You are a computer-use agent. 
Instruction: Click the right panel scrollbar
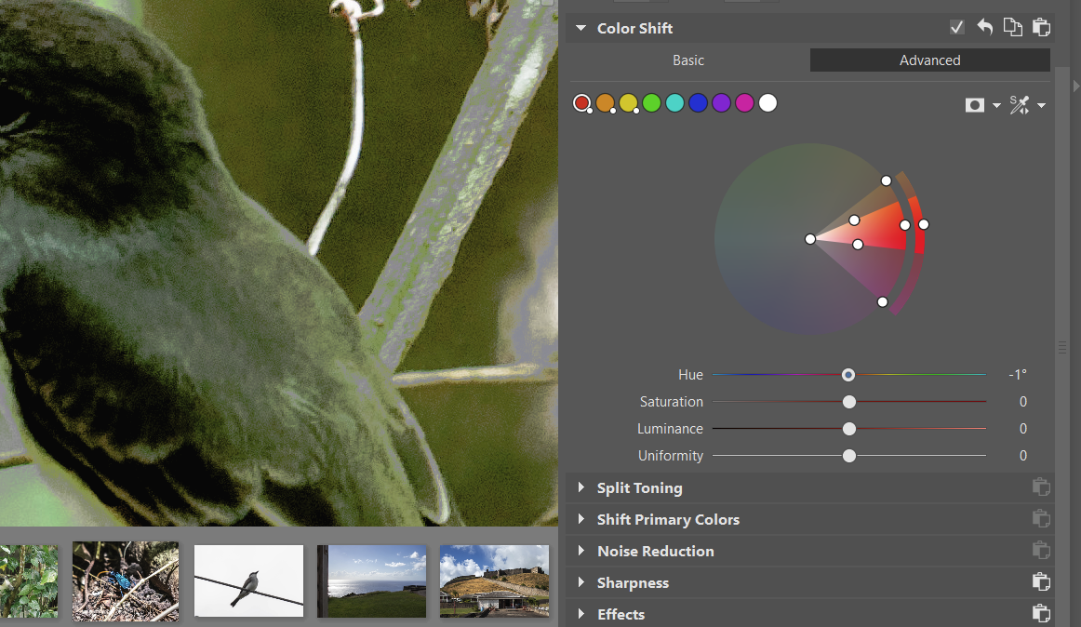tap(1062, 347)
